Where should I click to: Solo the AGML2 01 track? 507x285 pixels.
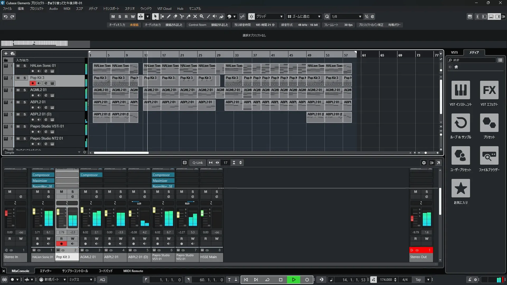coord(25,90)
